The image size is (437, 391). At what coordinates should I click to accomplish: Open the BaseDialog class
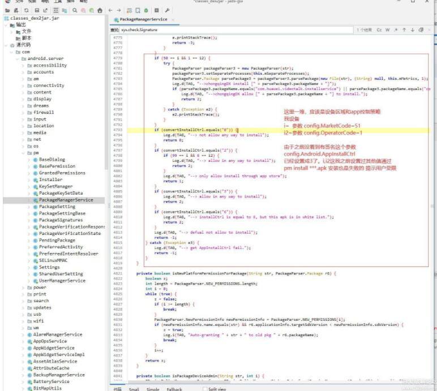click(x=49, y=160)
